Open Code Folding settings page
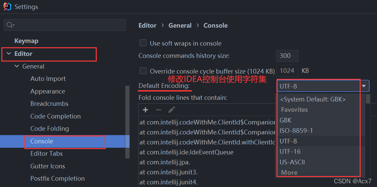377x187 pixels. 49,129
